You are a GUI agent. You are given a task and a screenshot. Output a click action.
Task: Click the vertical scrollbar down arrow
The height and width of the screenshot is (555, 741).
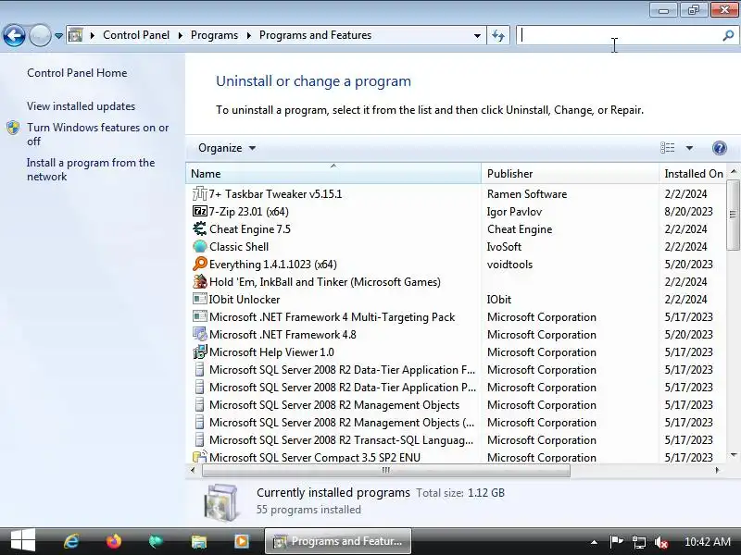coord(734,455)
